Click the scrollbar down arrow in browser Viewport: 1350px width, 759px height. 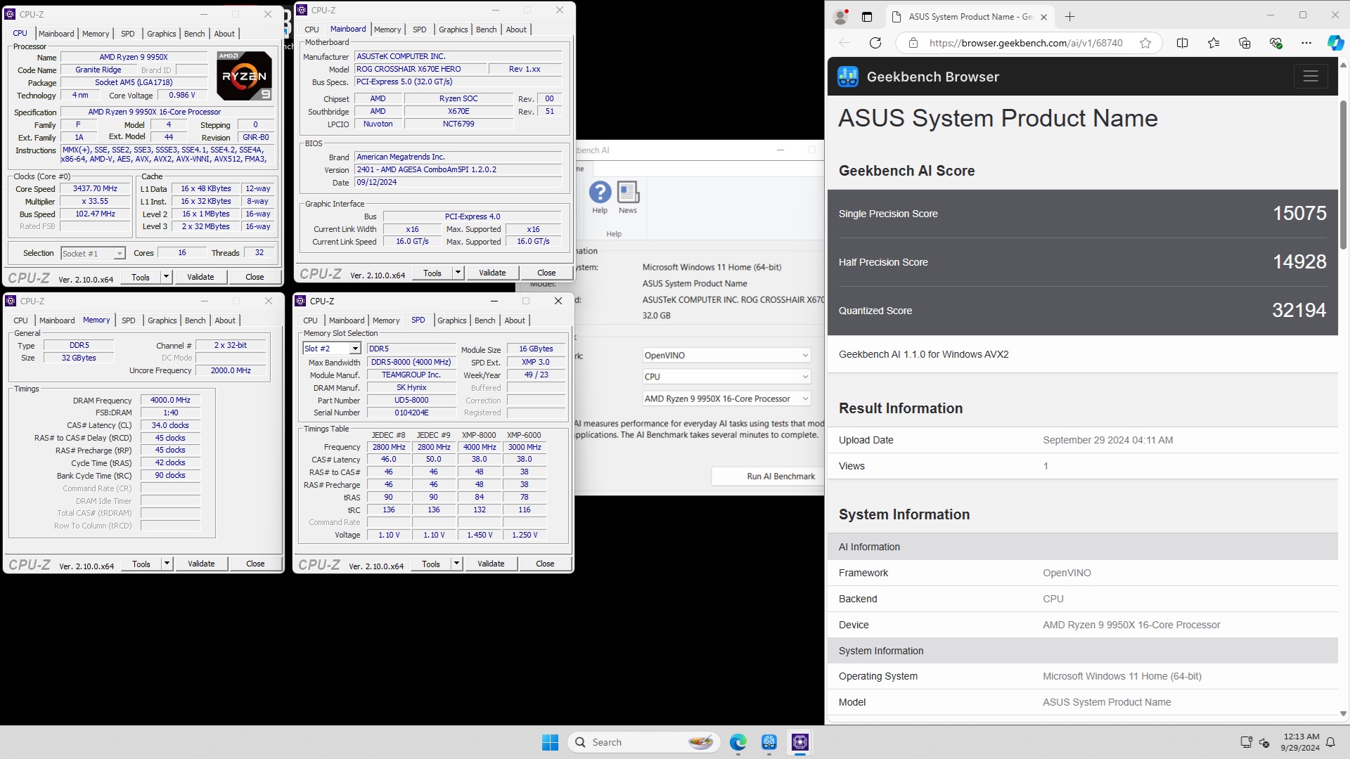point(1343,713)
